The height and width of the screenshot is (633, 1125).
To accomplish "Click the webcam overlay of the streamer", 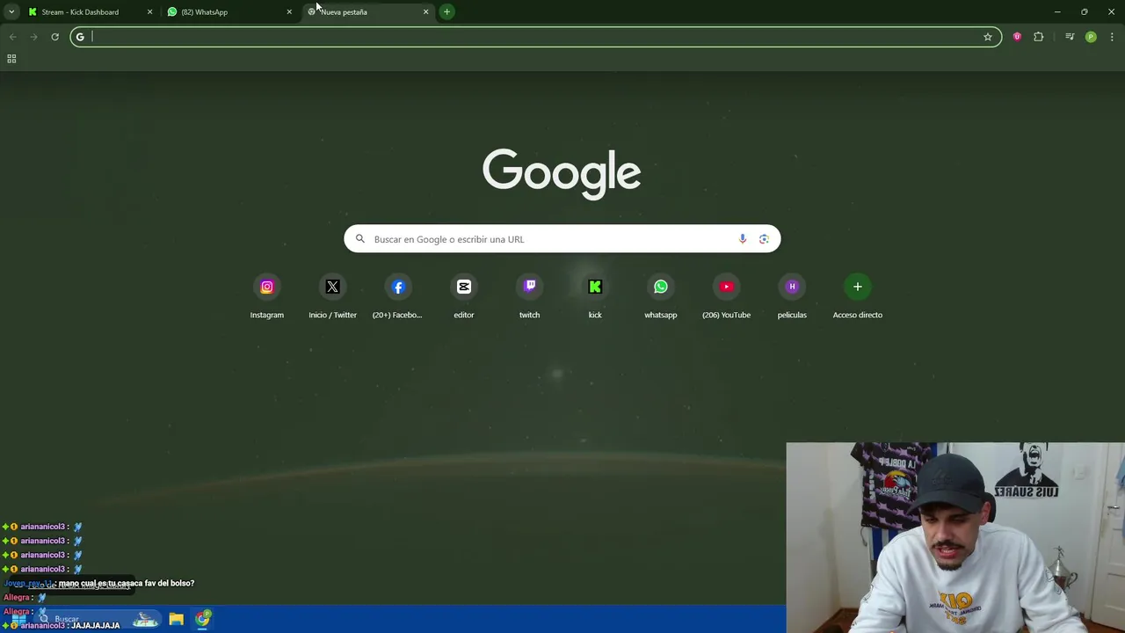I will click(955, 537).
